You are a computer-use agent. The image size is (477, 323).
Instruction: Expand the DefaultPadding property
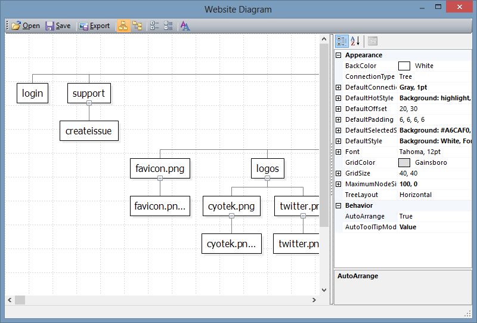[x=338, y=119]
